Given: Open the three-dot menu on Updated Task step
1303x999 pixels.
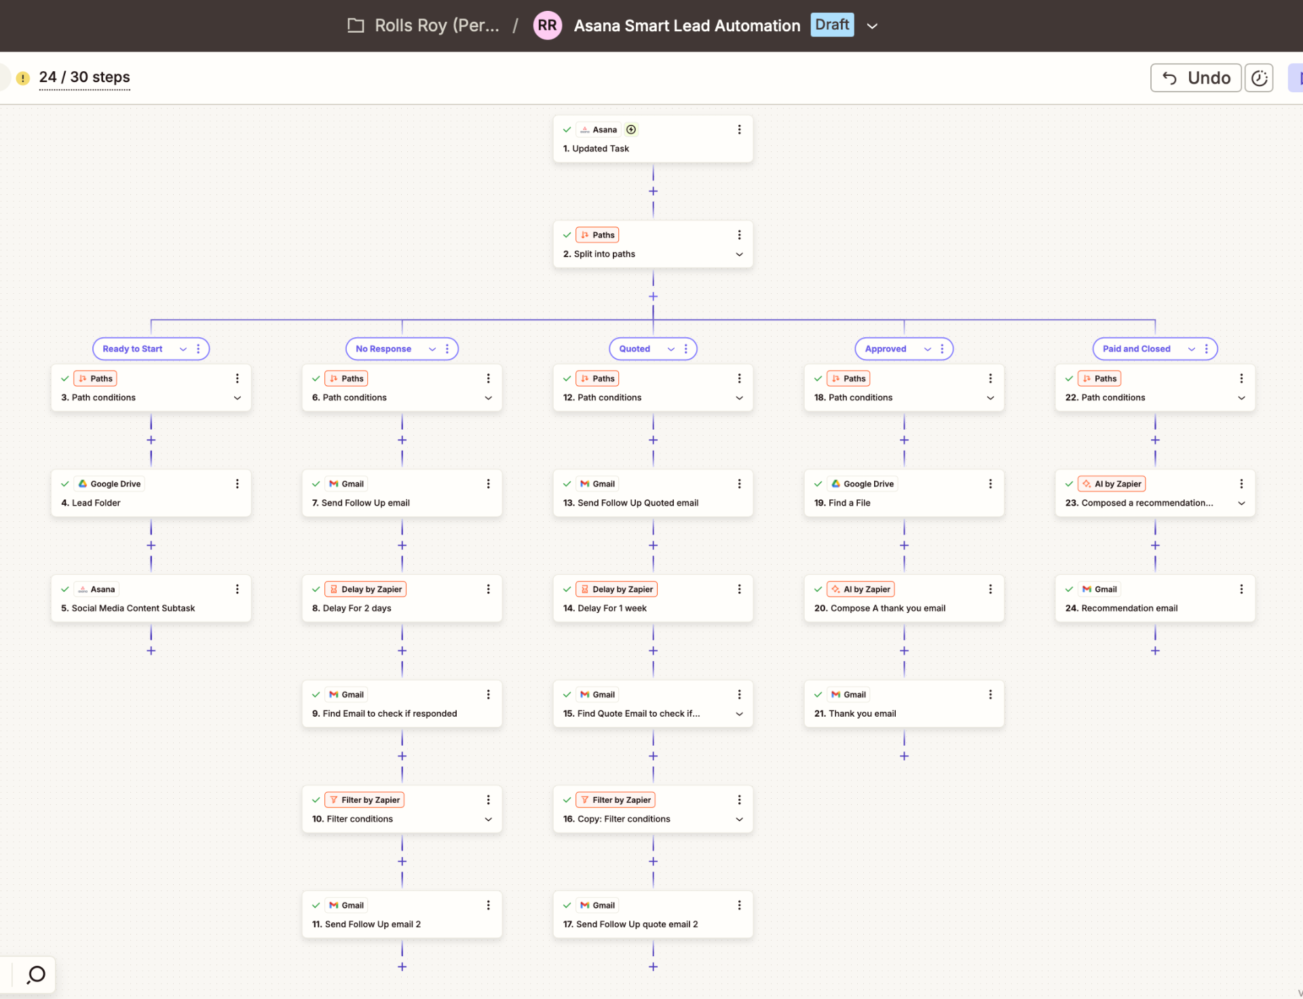Looking at the screenshot, I should (x=739, y=130).
